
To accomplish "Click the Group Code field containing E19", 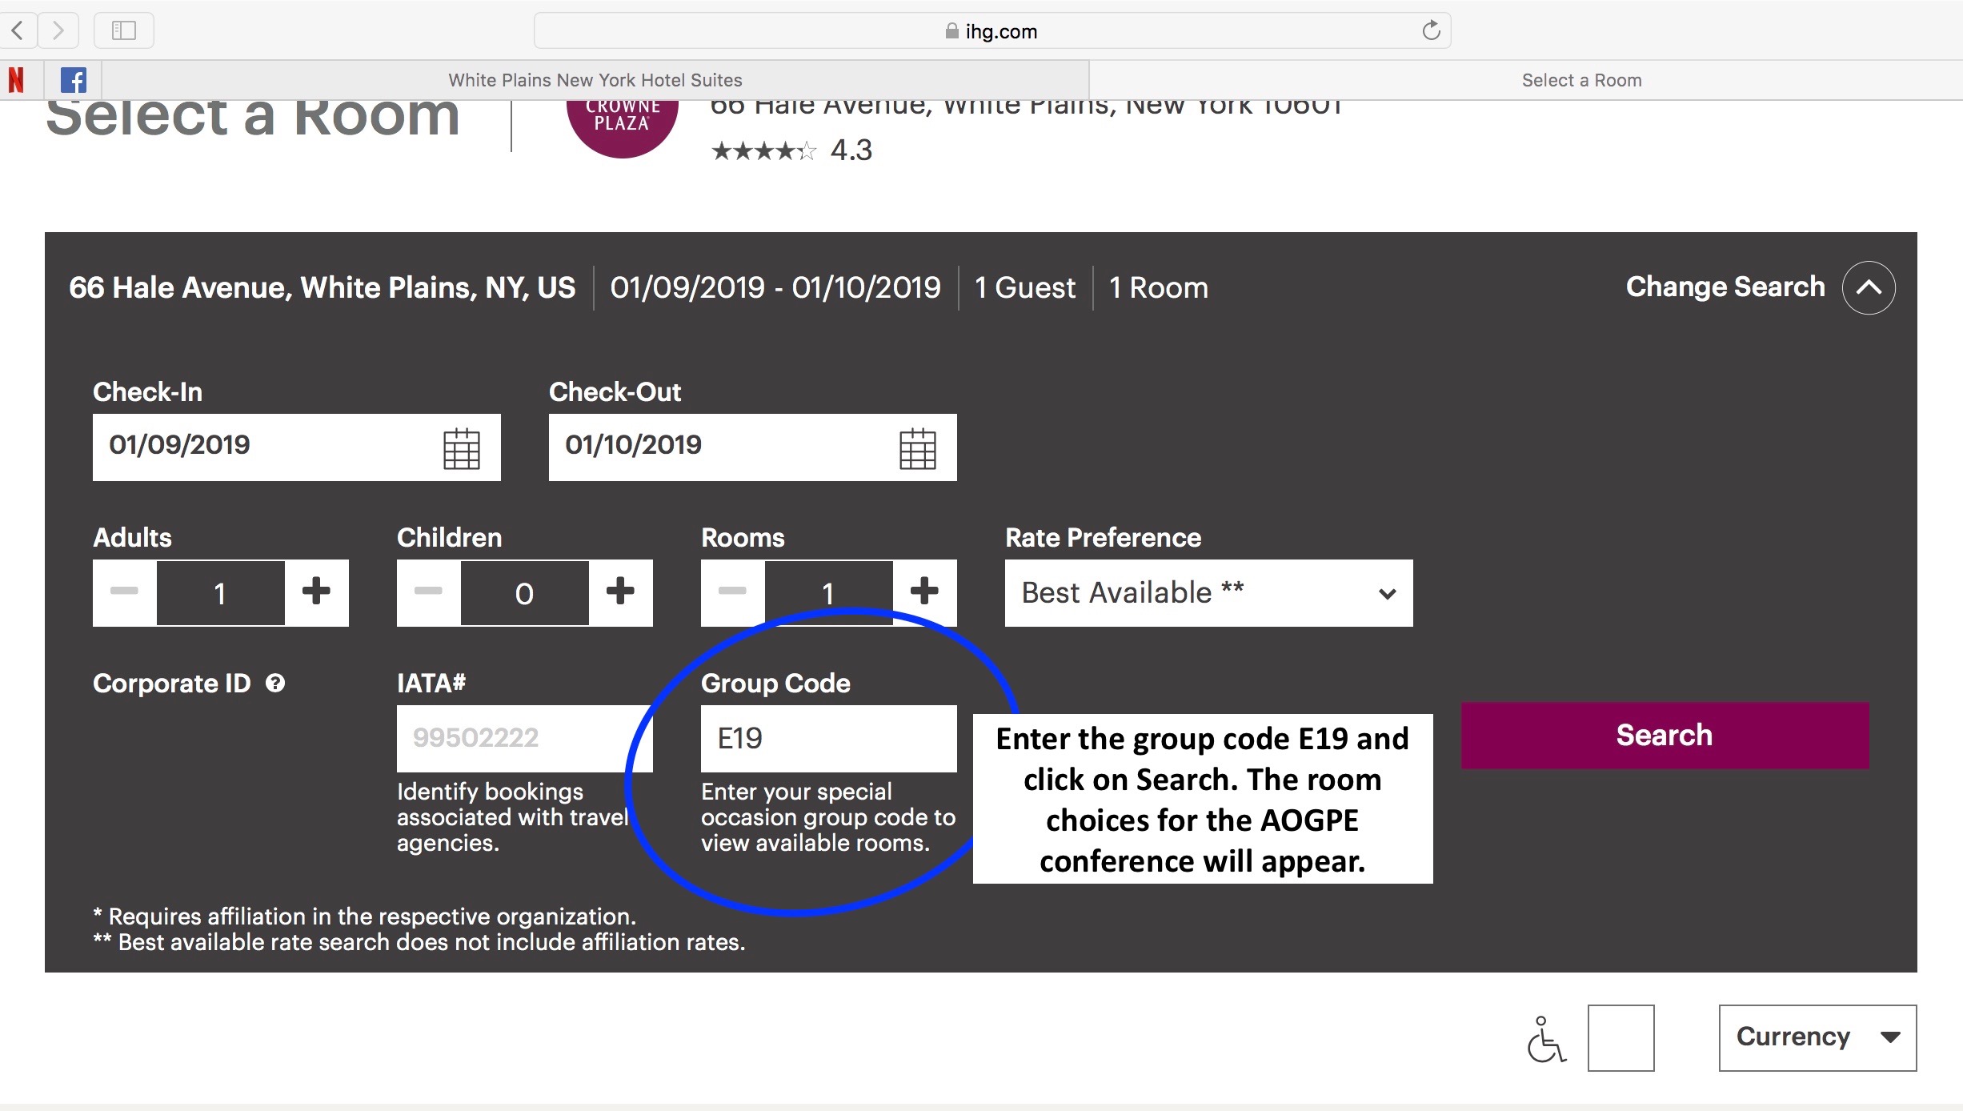I will point(829,738).
